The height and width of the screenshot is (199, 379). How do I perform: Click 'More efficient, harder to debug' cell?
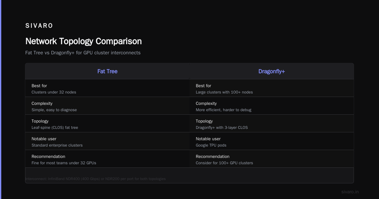224,110
